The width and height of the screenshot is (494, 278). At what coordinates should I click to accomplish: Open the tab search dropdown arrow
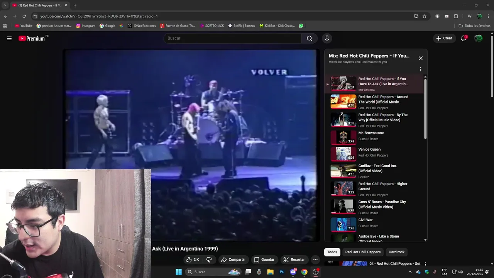pos(5,5)
